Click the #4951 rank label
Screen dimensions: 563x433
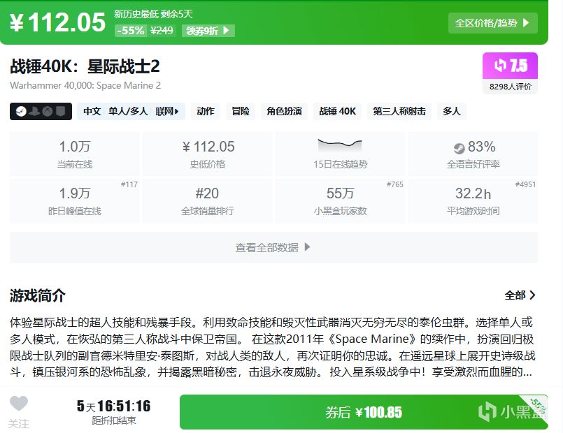[525, 184]
